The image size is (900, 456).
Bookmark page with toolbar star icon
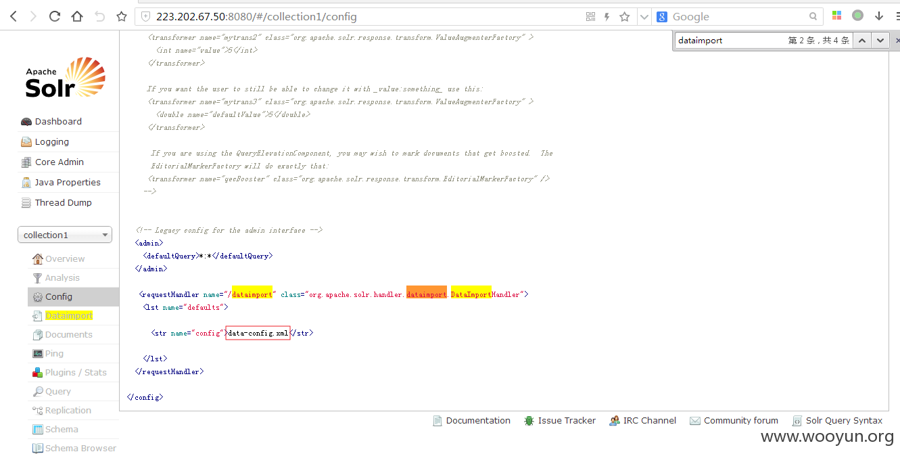pos(121,16)
